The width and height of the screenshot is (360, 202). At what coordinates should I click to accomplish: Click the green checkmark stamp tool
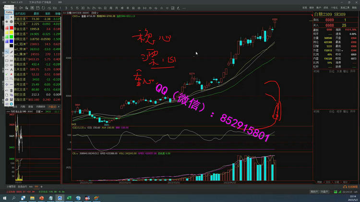pos(7,74)
